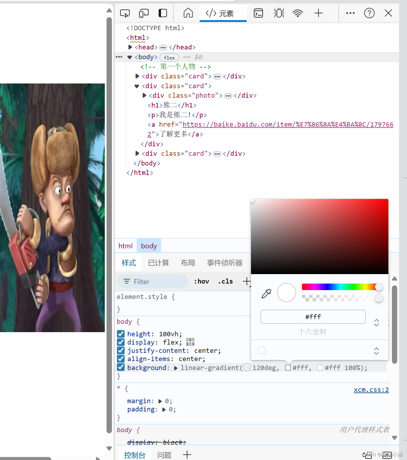
Task: Collapse the body element node
Action: pyautogui.click(x=130, y=57)
